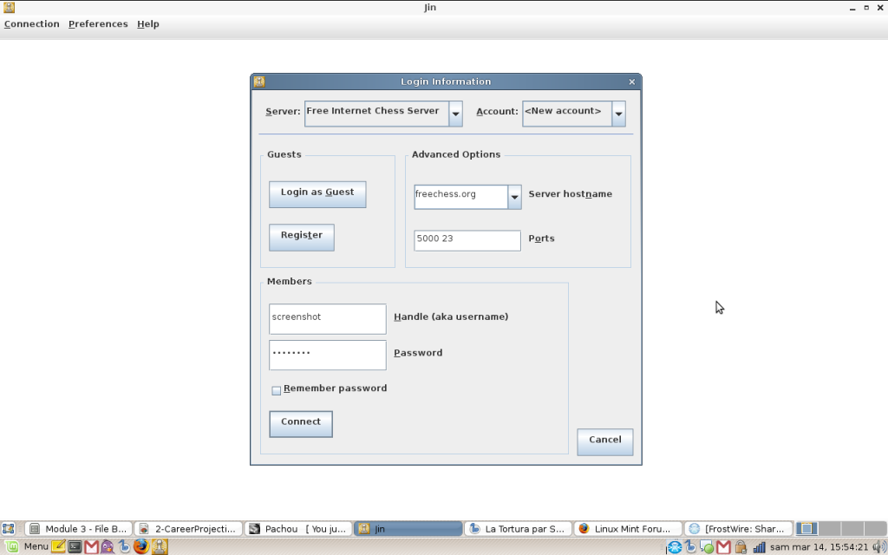Click the chat status tray icon
This screenshot has height=555, width=888.
[x=707, y=547]
